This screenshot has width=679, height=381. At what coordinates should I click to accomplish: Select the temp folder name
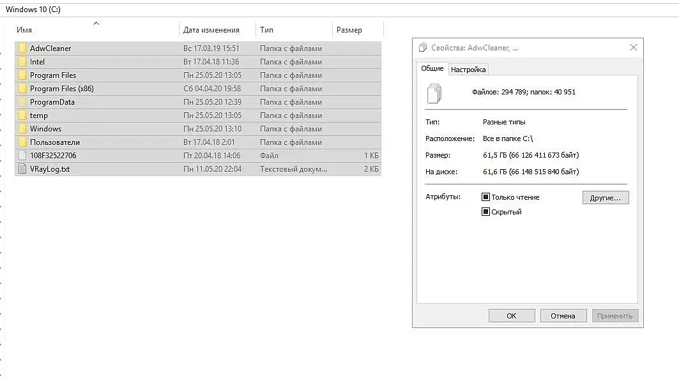[x=38, y=116]
